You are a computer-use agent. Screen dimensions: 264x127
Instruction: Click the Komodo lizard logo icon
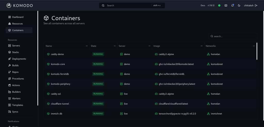9,5
